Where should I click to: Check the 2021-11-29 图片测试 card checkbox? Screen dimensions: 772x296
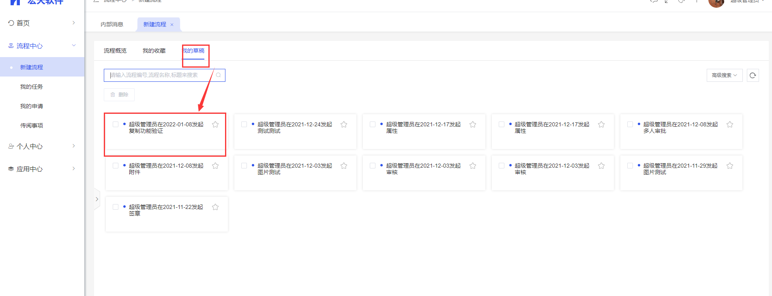point(630,166)
